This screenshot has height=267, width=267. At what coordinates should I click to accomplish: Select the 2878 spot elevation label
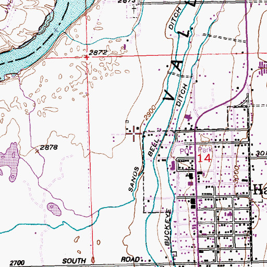coord(49,148)
